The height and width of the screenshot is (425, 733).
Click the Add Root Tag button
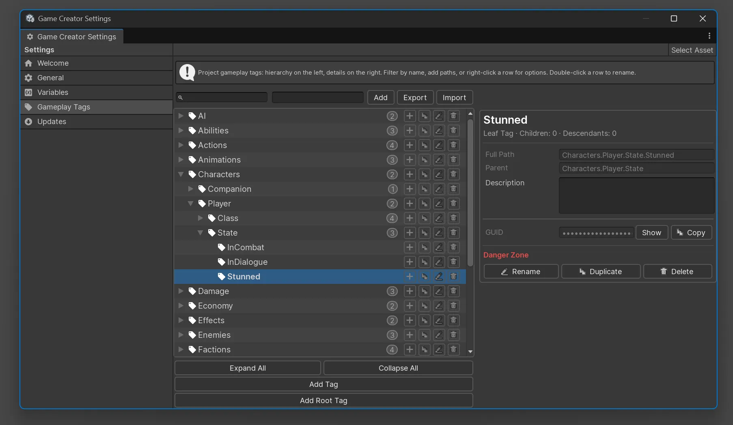[324, 401]
